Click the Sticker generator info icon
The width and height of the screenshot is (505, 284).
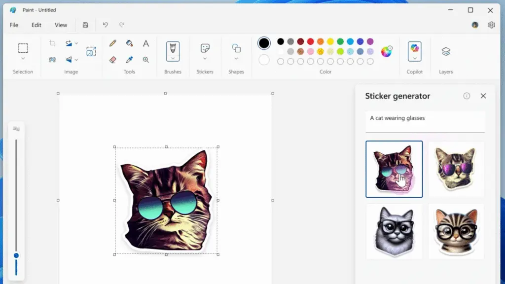(467, 96)
